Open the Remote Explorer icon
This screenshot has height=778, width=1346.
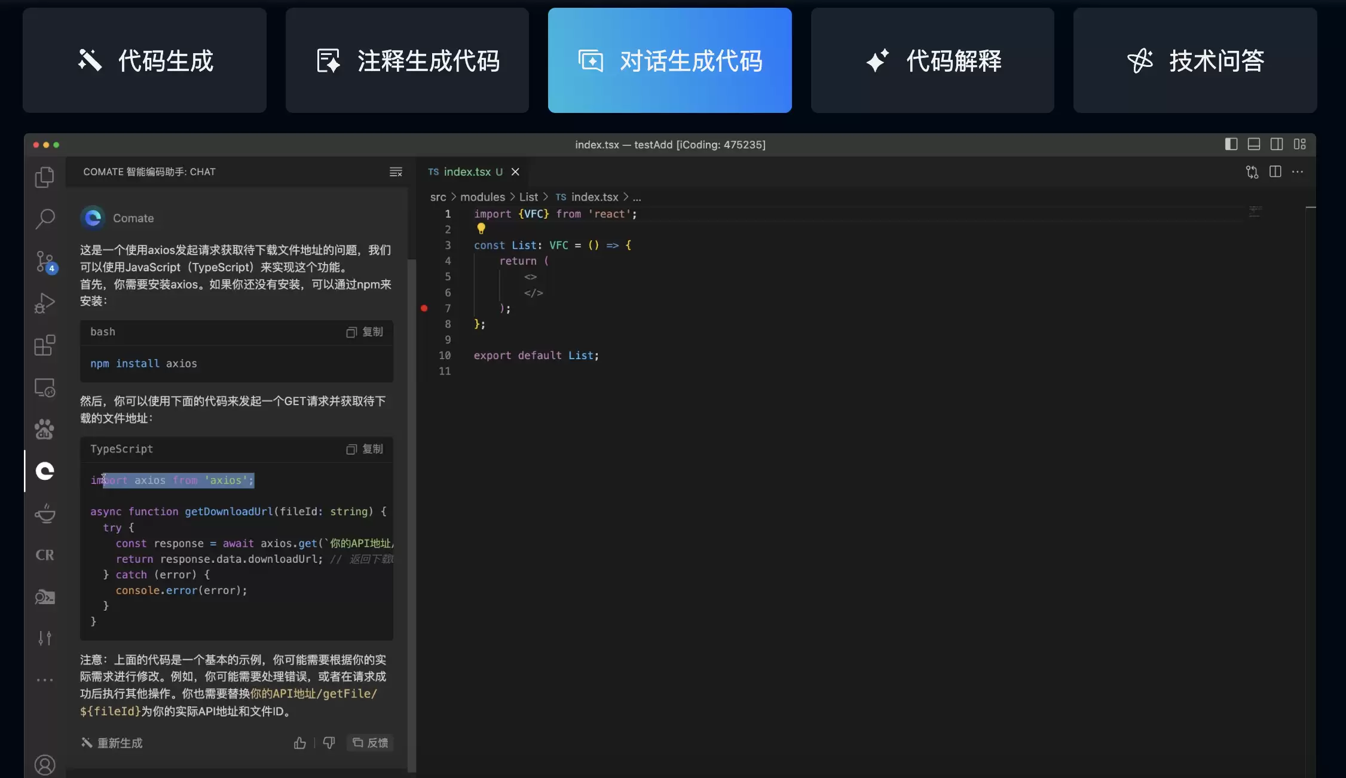45,387
